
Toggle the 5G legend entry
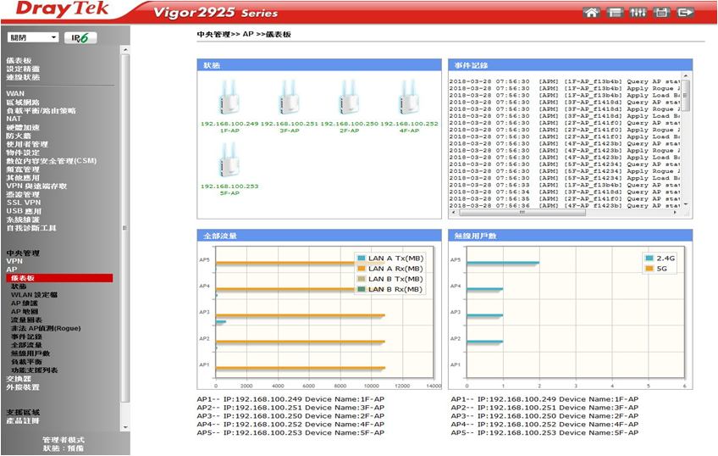[661, 269]
